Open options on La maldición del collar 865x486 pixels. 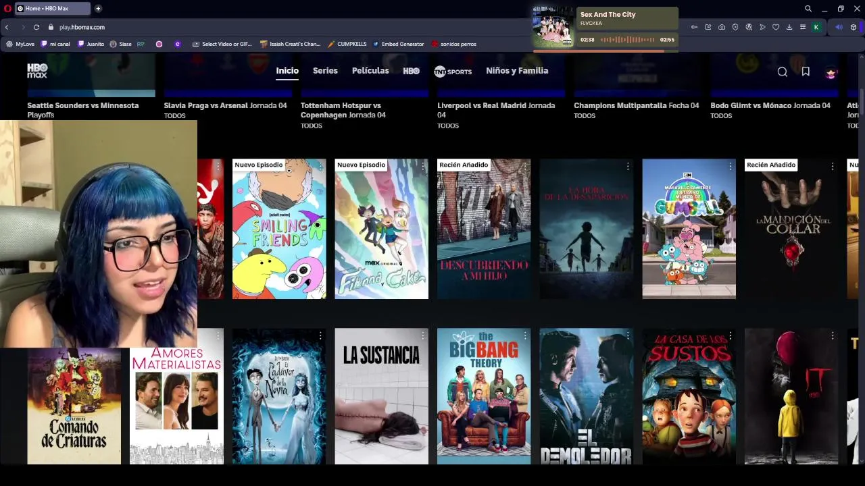click(833, 166)
